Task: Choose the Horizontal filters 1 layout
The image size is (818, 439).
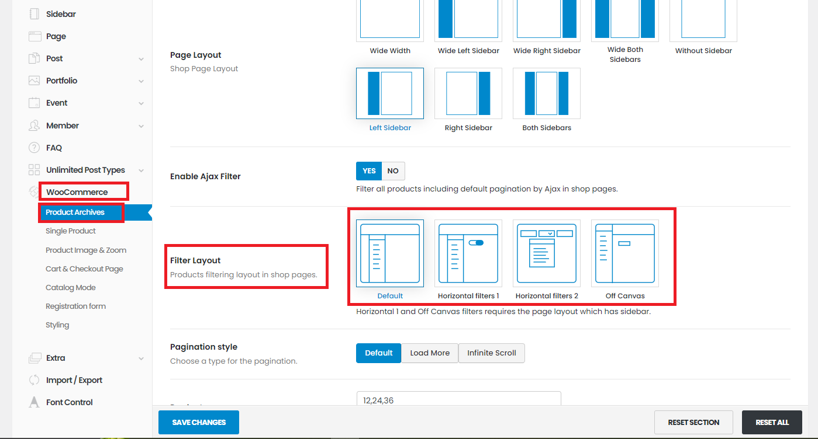Action: coord(468,253)
